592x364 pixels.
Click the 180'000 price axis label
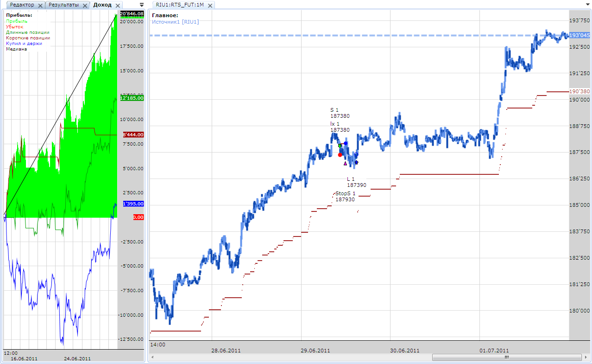(579, 311)
